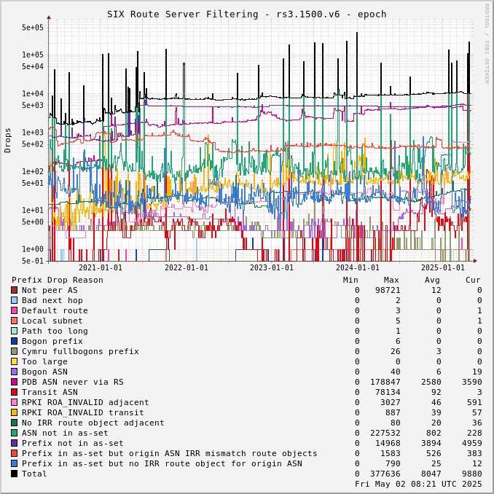Click the 1e+02 y-axis label
The height and width of the screenshot is (494, 494).
tap(33, 171)
